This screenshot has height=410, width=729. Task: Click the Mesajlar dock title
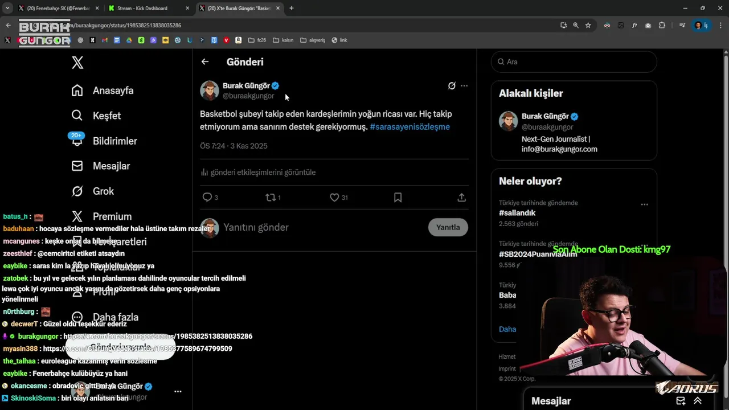[x=551, y=401]
